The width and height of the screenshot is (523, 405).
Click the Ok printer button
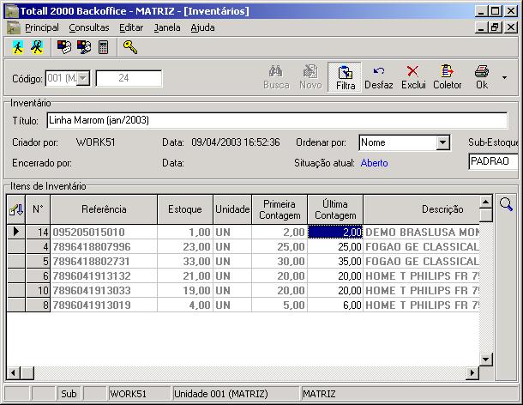(x=482, y=77)
